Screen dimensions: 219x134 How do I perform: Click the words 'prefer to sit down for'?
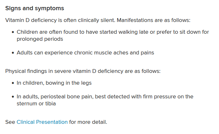click(183, 32)
